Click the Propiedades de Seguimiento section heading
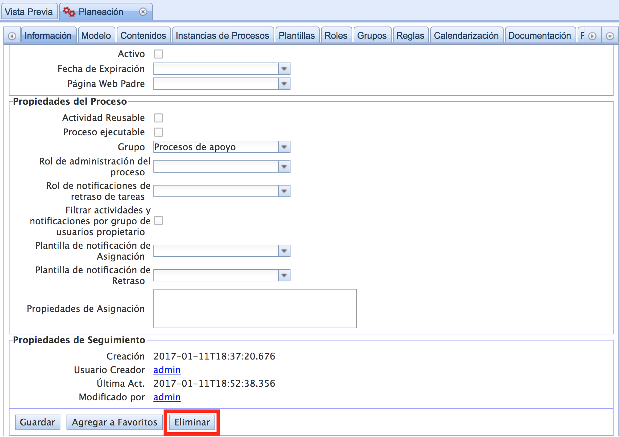The height and width of the screenshot is (437, 619). click(79, 340)
